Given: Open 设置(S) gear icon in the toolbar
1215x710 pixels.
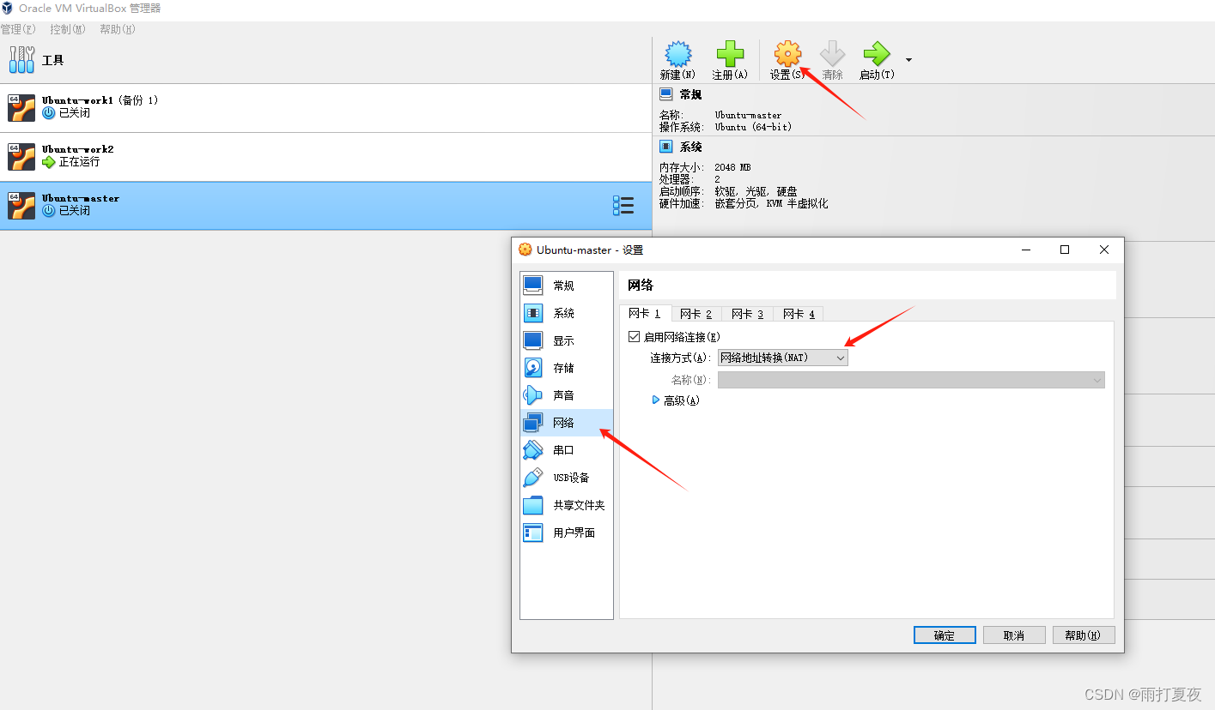Looking at the screenshot, I should coord(787,55).
